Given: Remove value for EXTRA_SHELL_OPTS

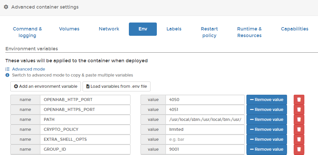Looking at the screenshot, I should (x=267, y=139).
